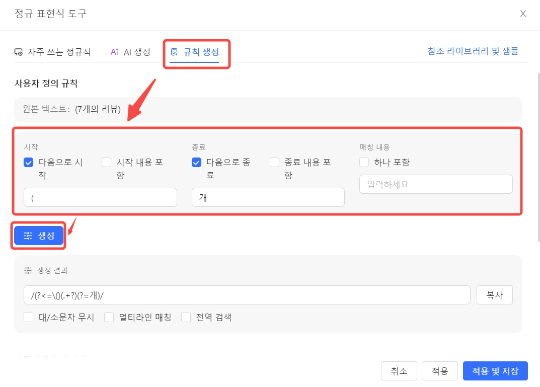Tick the 하나 포함 checkbox
540x387 pixels.
tap(364, 163)
